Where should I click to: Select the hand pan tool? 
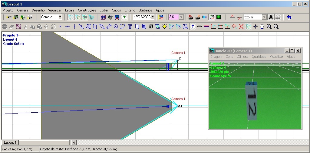click(x=262, y=27)
